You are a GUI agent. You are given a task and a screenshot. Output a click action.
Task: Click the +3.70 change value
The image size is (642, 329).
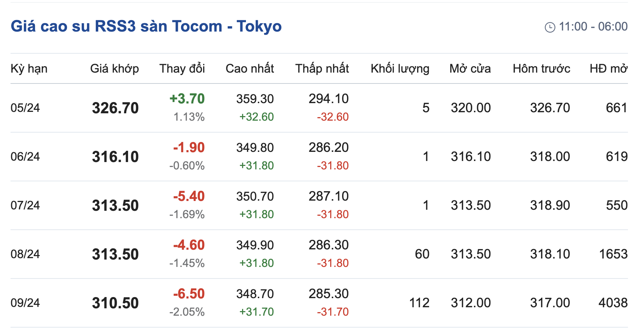[x=187, y=99]
